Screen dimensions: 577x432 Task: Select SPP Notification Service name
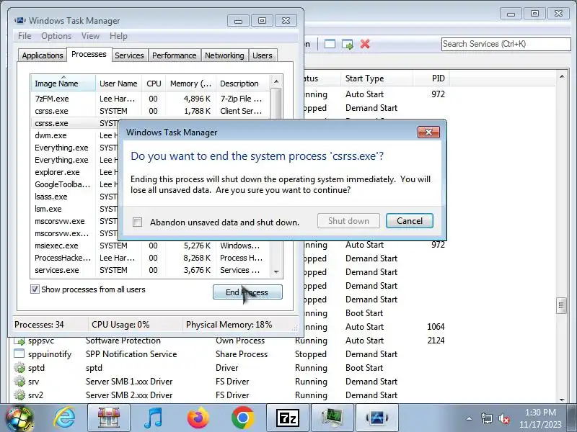[131, 354]
